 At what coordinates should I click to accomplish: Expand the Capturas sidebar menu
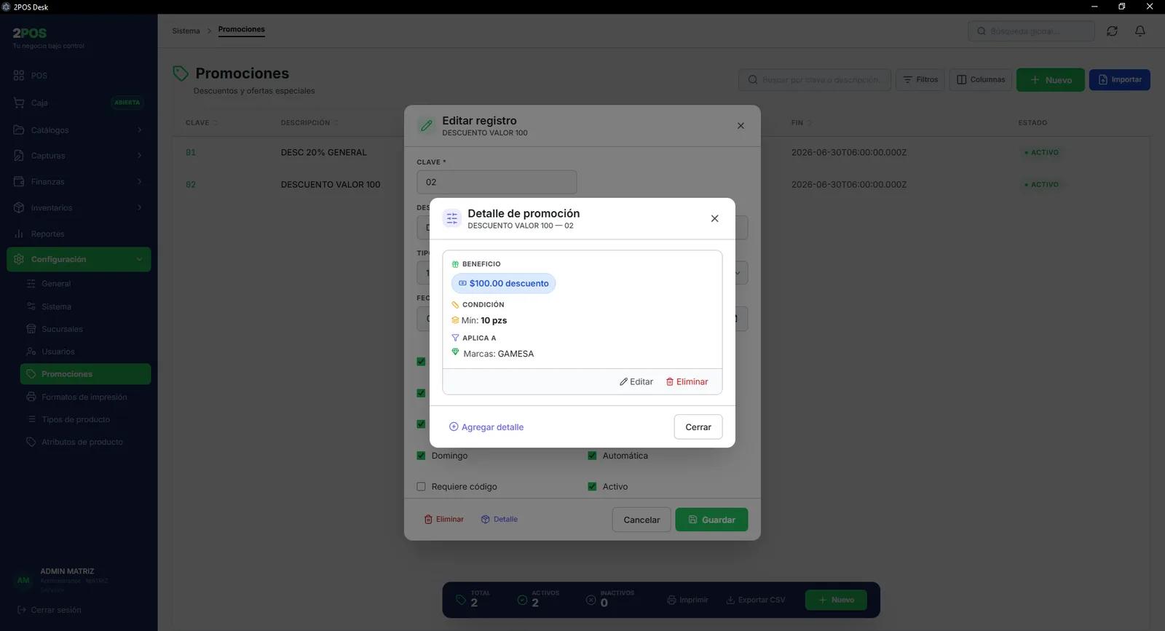[x=79, y=156]
